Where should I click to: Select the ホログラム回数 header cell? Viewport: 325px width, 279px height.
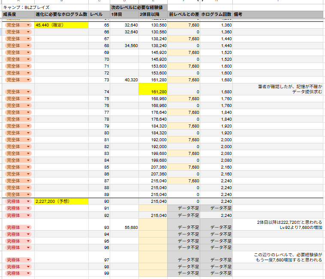coord(216,15)
